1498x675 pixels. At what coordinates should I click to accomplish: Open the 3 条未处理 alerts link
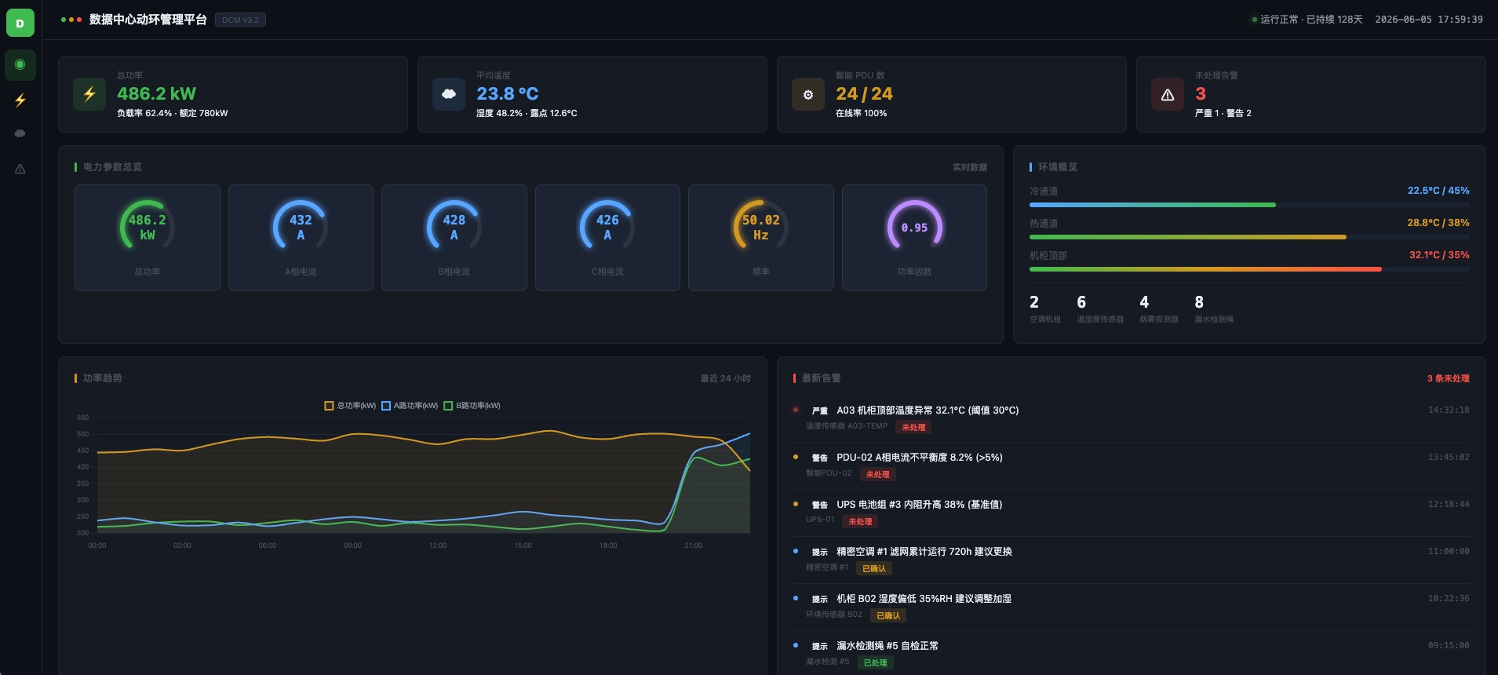coord(1448,378)
